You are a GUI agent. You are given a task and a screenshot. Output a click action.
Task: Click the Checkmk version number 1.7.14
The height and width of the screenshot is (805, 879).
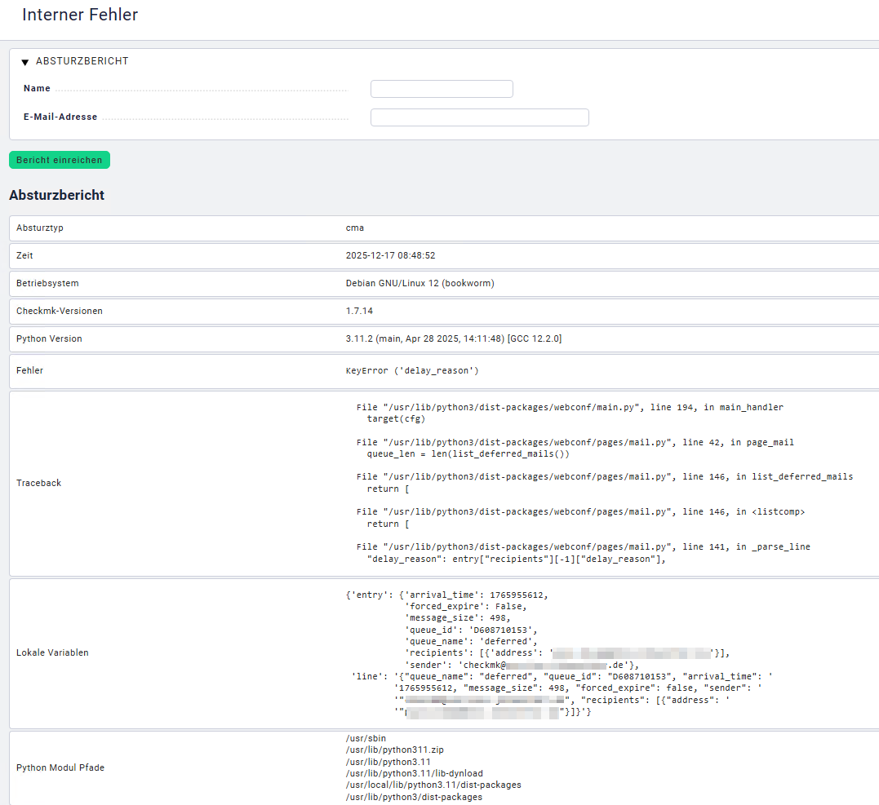click(360, 312)
